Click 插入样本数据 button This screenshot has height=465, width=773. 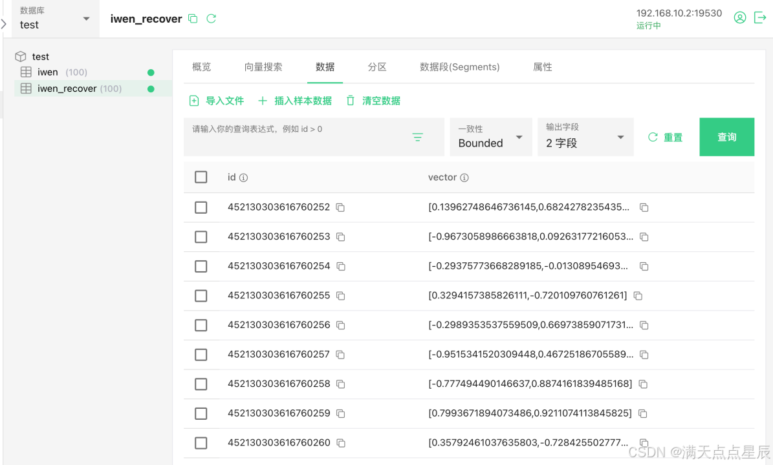295,101
